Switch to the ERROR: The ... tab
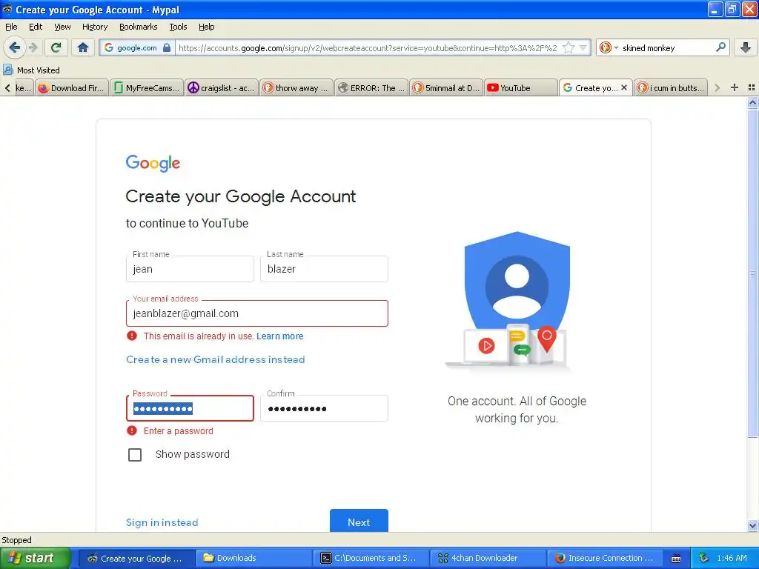The height and width of the screenshot is (569, 759). tap(371, 87)
